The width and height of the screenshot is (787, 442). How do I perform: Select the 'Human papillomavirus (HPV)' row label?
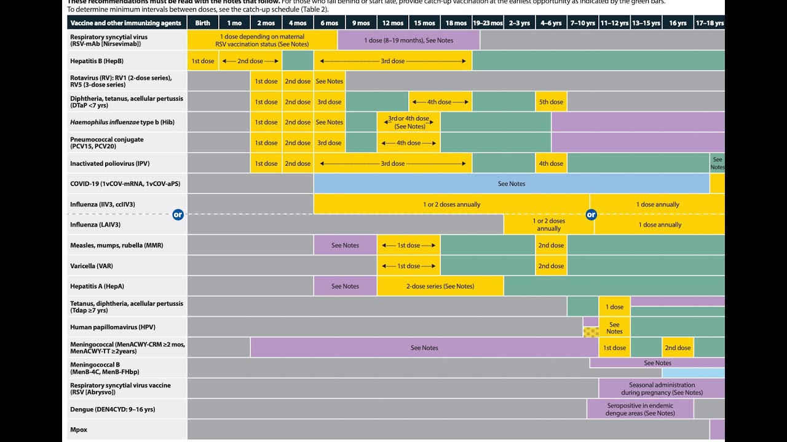point(126,327)
